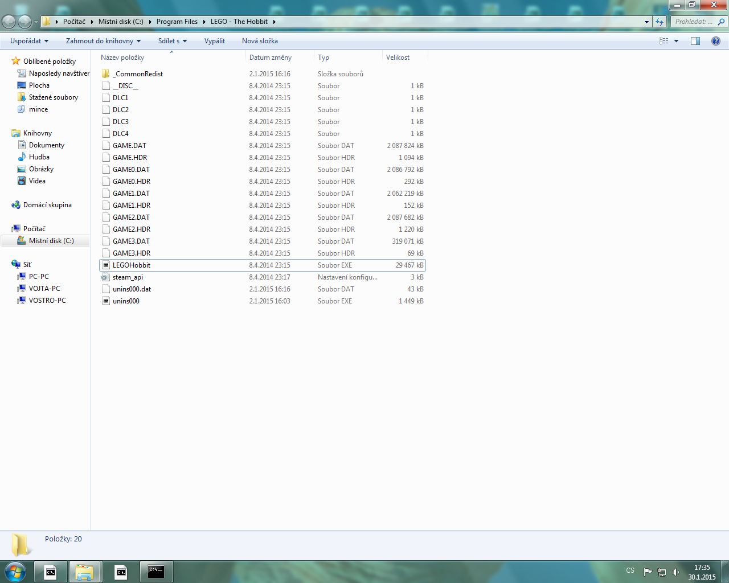
Task: Click the search magnifier icon
Action: click(x=721, y=22)
